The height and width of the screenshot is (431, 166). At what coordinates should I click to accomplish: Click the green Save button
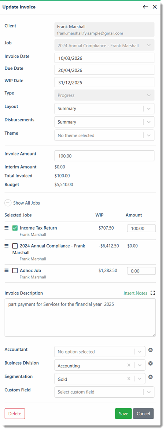[x=123, y=413]
